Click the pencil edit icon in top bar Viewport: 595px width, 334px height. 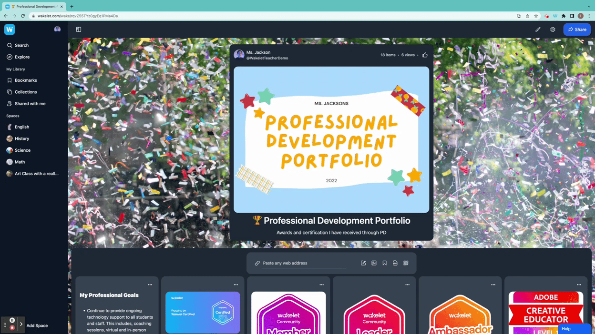coord(538,29)
